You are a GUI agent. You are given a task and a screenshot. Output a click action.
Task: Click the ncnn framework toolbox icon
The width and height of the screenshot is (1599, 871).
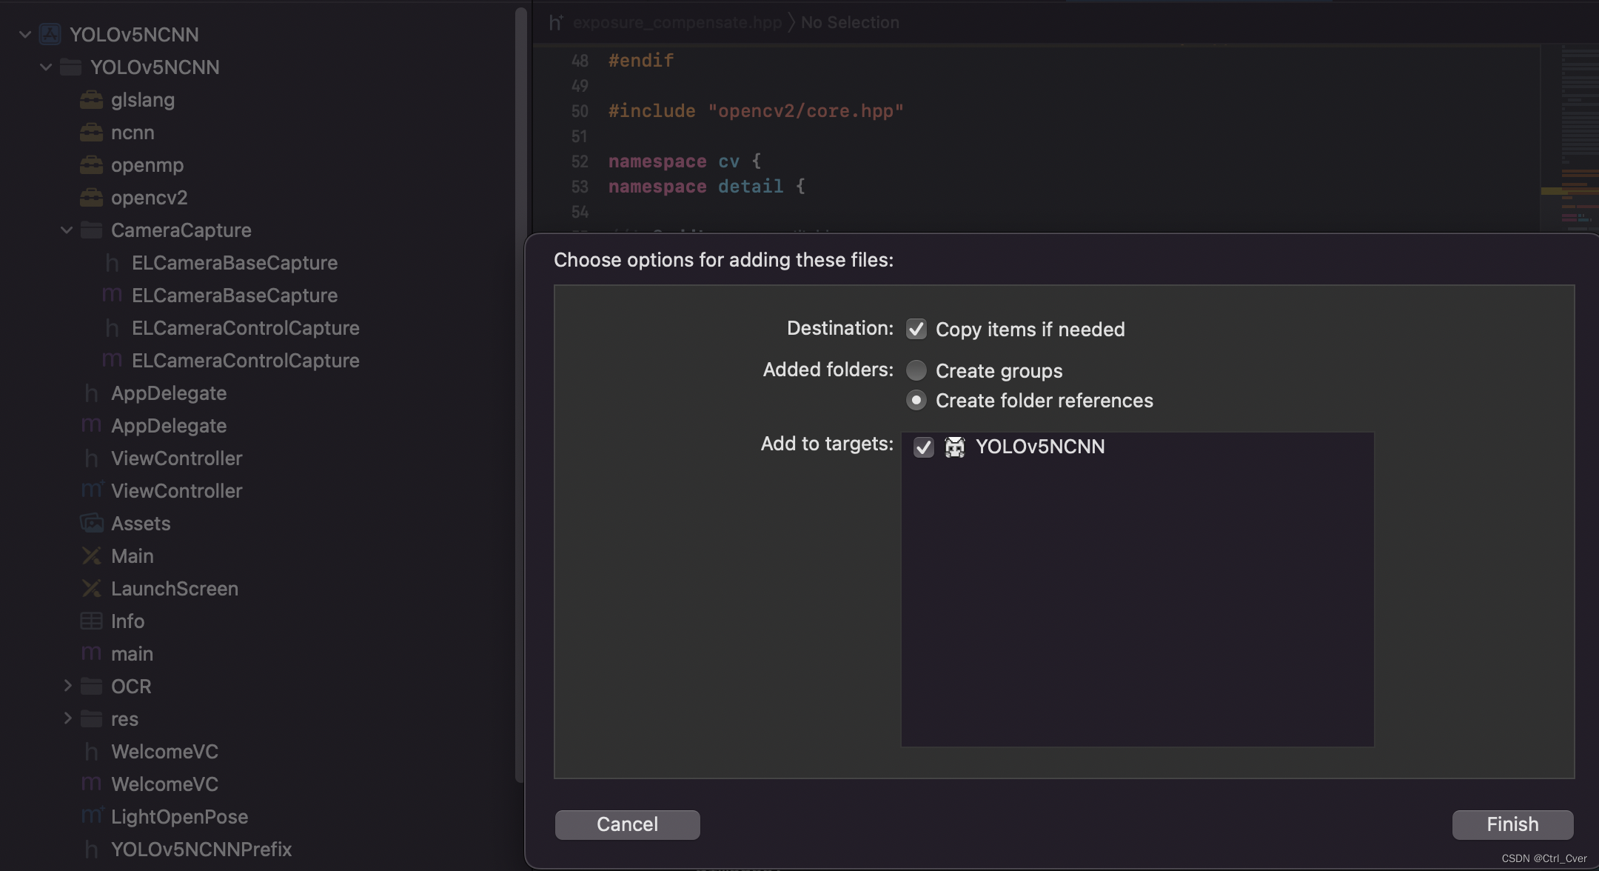[91, 132]
